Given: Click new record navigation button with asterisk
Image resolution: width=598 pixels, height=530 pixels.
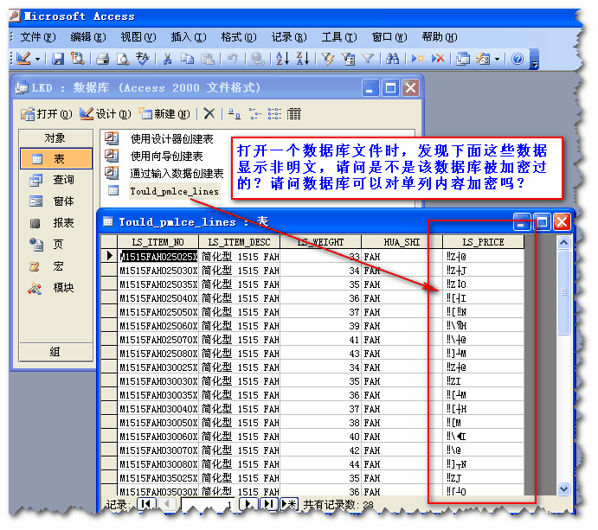Looking at the screenshot, I should [289, 504].
